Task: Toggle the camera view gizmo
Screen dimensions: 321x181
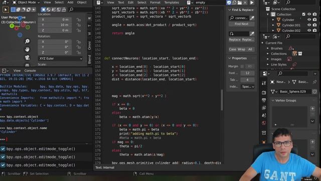Action: pyautogui.click(x=27, y=57)
